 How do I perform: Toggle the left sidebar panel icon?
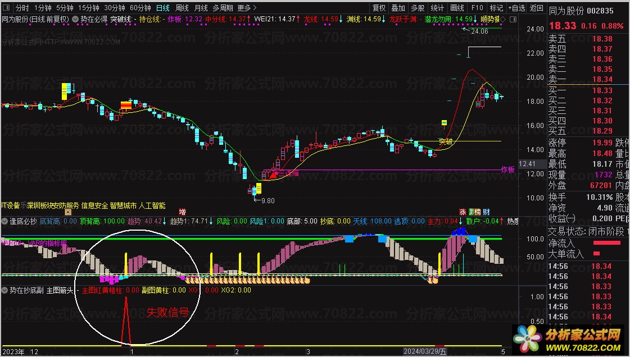click(x=6, y=8)
